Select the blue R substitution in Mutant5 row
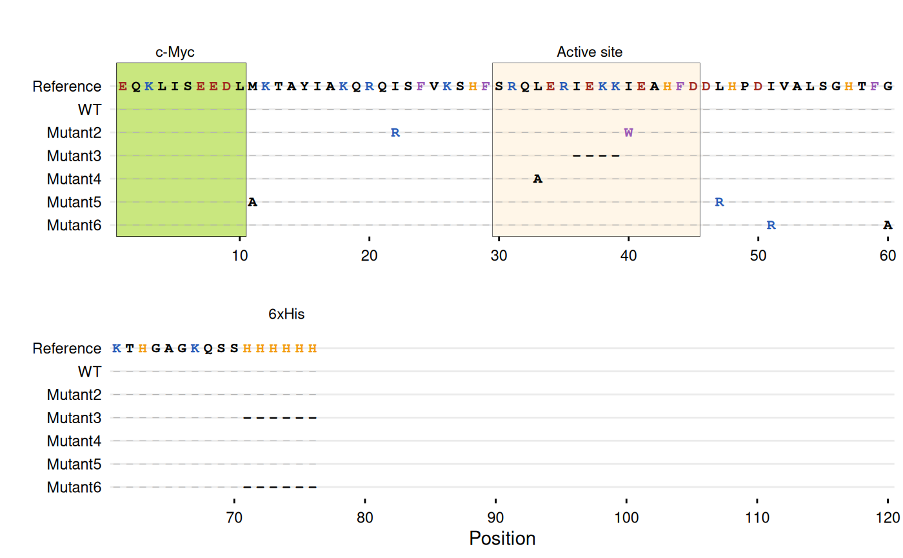 click(719, 203)
